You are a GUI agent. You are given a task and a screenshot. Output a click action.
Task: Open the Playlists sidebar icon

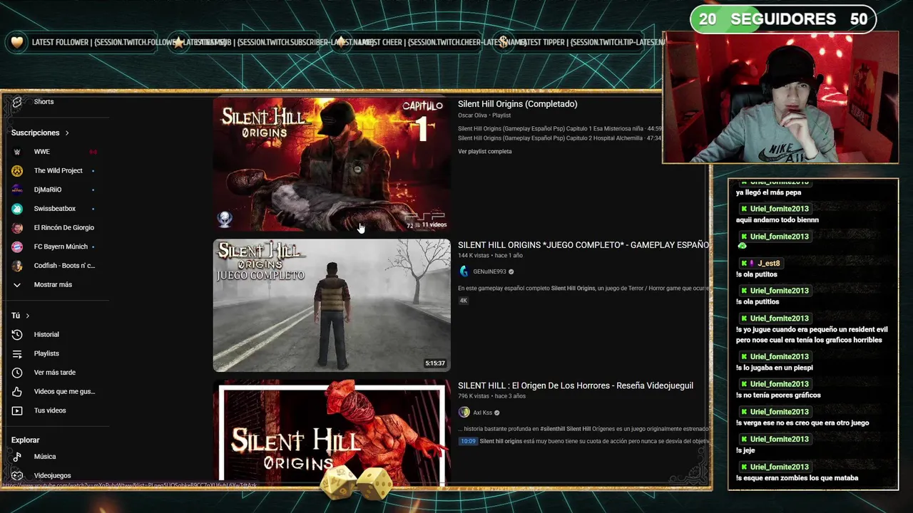[x=17, y=353]
